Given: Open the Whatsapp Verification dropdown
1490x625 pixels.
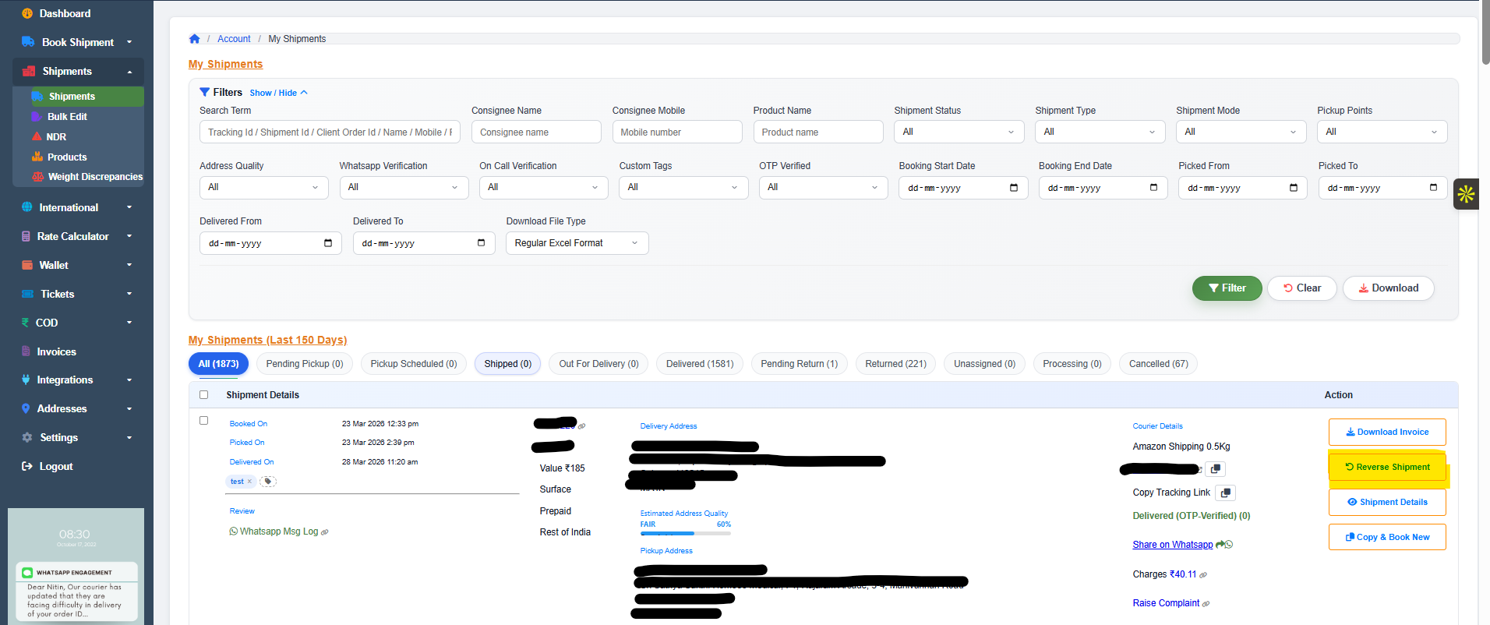Looking at the screenshot, I should tap(404, 187).
